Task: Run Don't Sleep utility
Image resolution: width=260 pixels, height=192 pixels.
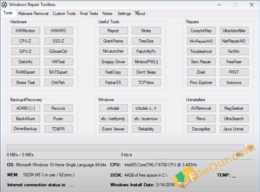Action: click(146, 72)
